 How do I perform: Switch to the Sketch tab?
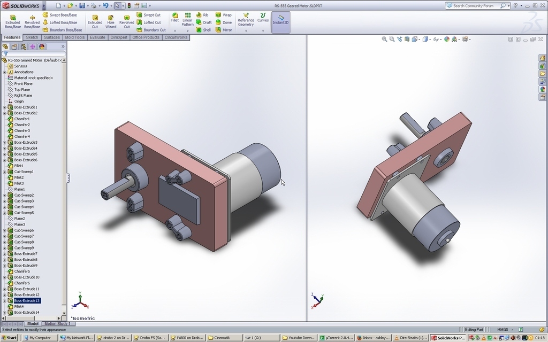tap(32, 37)
